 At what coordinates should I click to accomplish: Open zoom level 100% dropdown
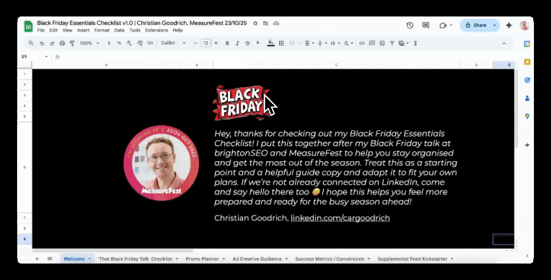point(89,43)
